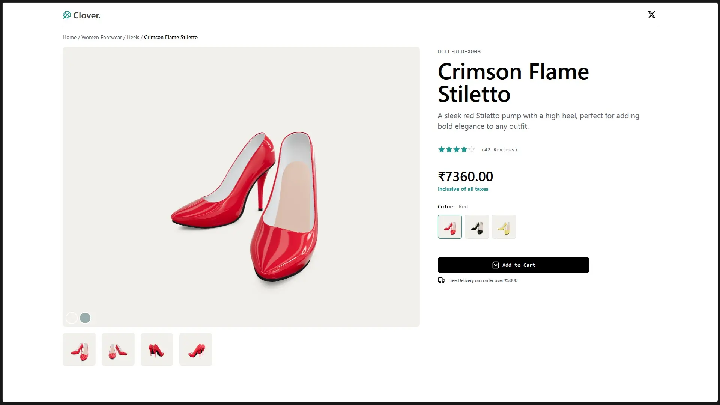The image size is (720, 405).
Task: Choose the gray-blue background circle swatch
Action: point(85,318)
